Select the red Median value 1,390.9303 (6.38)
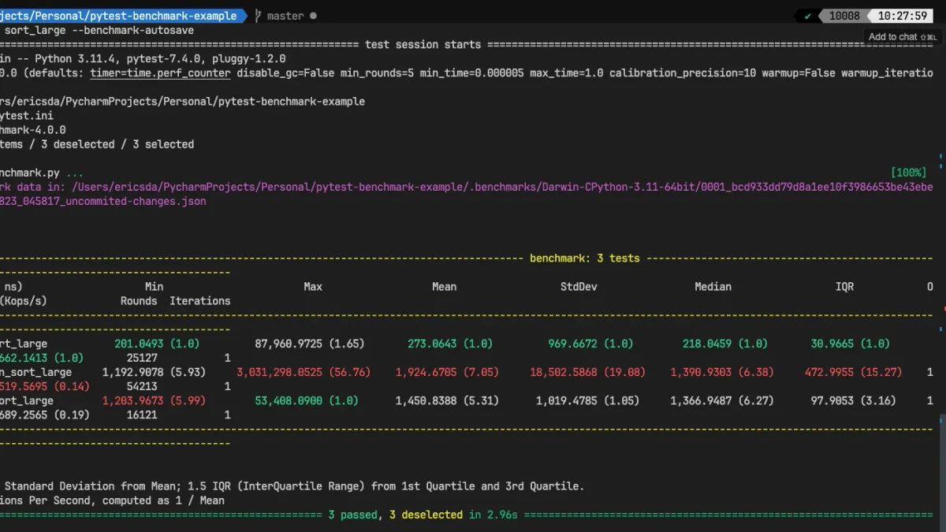The image size is (946, 532). click(722, 371)
